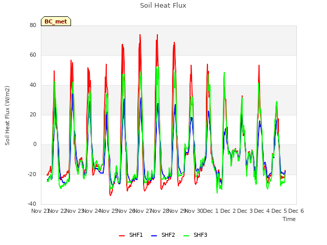
Task: Click the blue SHF2 legend line marker
Action: [x=154, y=236]
